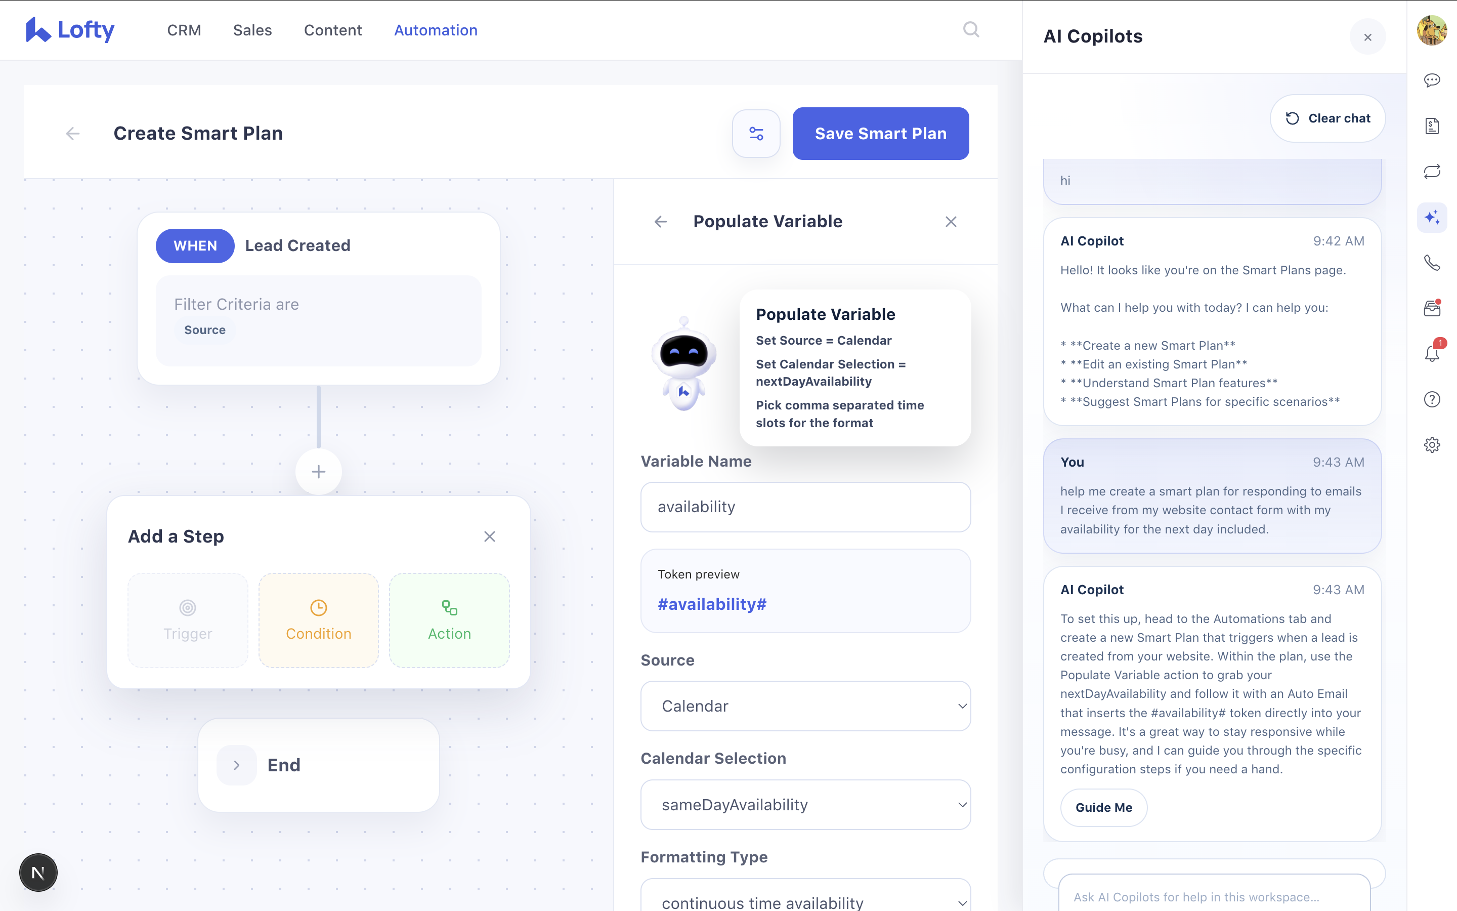Switch to the CRM menu
This screenshot has height=911, width=1457.
(184, 30)
